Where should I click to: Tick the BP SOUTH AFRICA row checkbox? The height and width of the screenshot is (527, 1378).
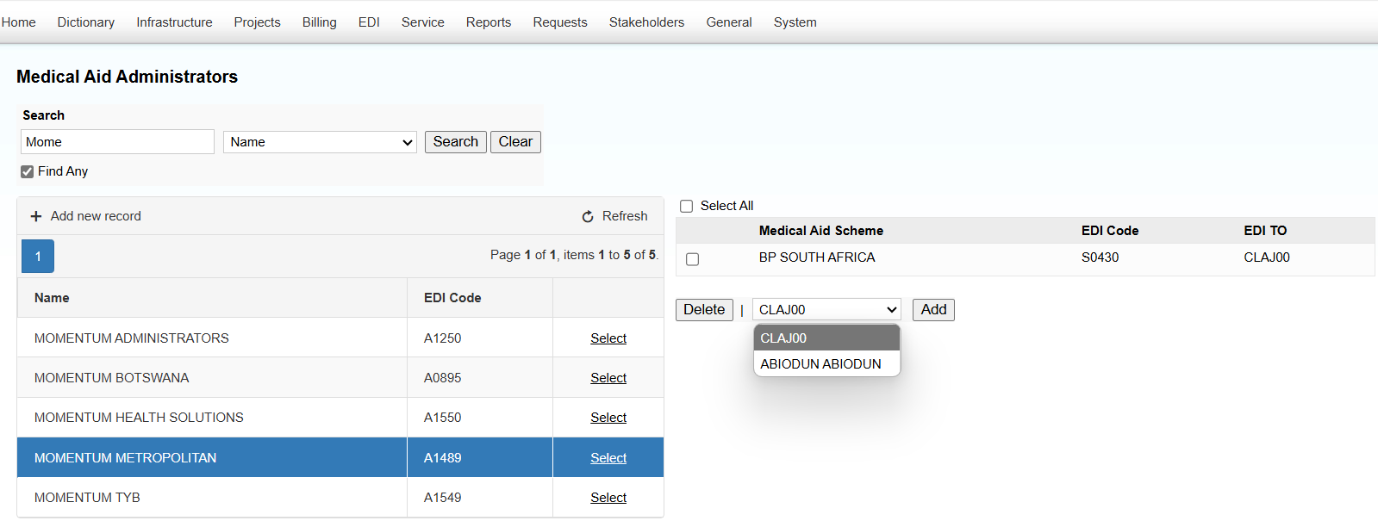click(692, 259)
